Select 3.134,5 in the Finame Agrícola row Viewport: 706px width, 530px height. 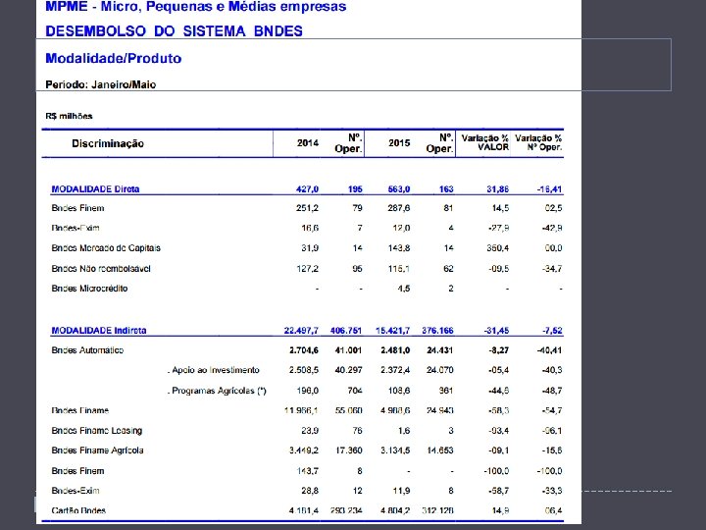point(395,450)
